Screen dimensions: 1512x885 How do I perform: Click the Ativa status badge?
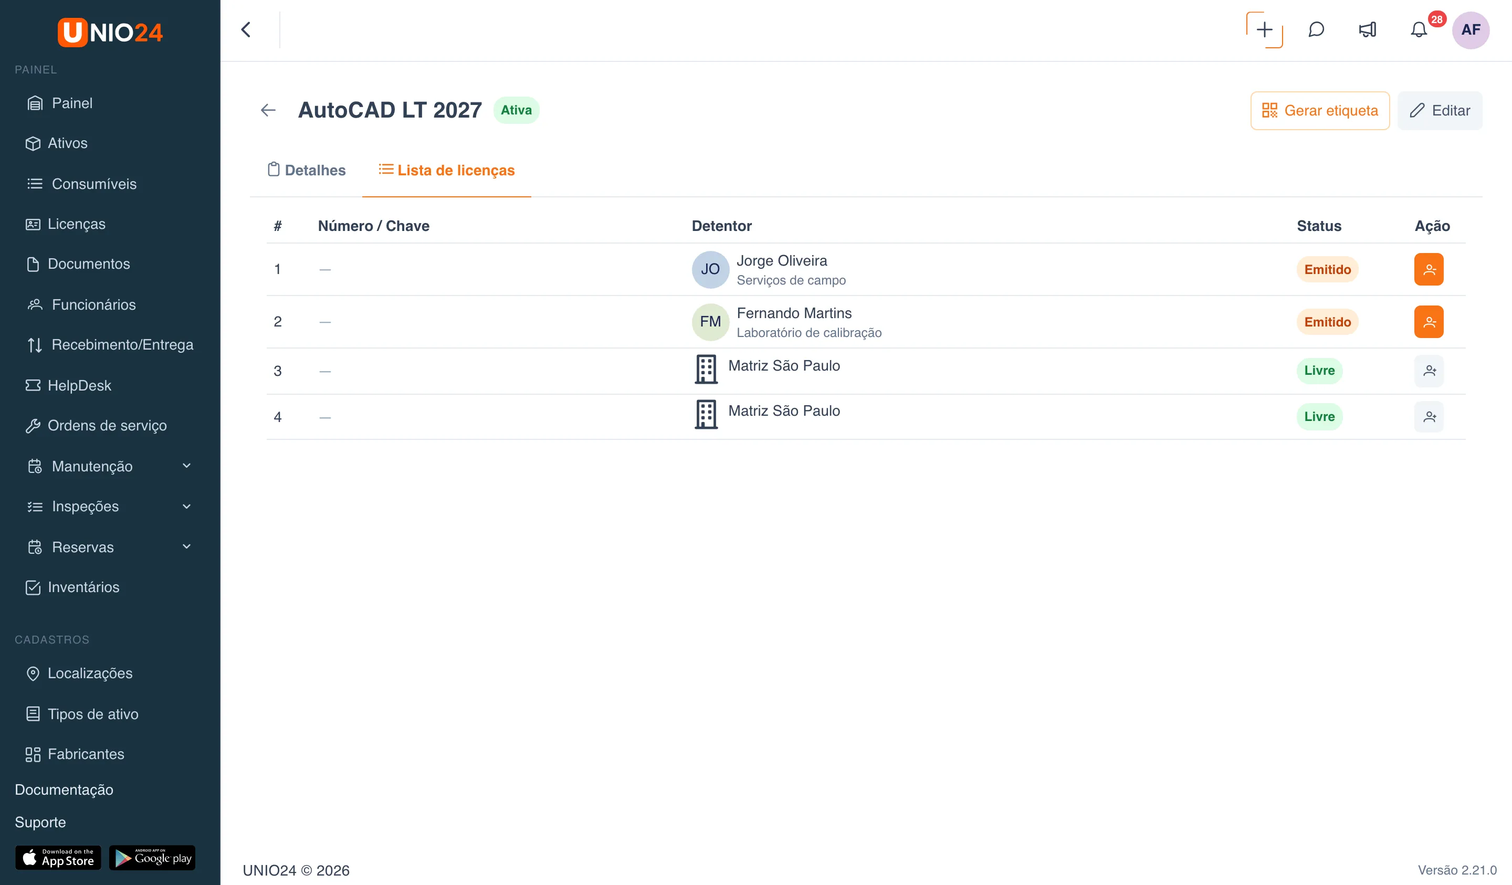pyautogui.click(x=516, y=110)
